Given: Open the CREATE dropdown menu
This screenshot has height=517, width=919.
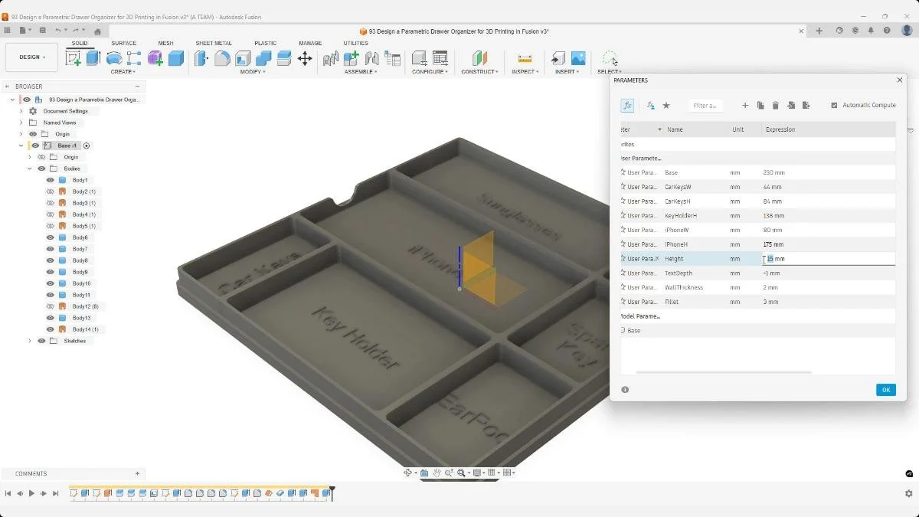Looking at the screenshot, I should (123, 71).
